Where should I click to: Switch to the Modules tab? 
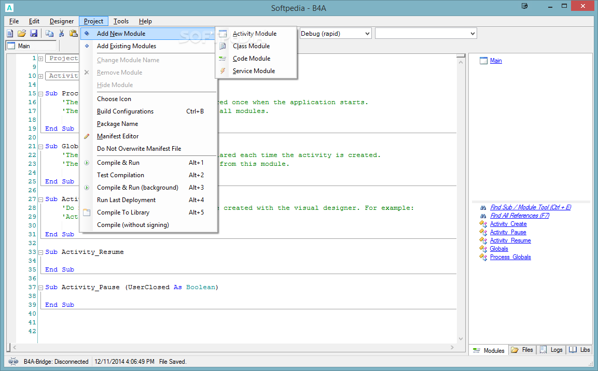[489, 350]
